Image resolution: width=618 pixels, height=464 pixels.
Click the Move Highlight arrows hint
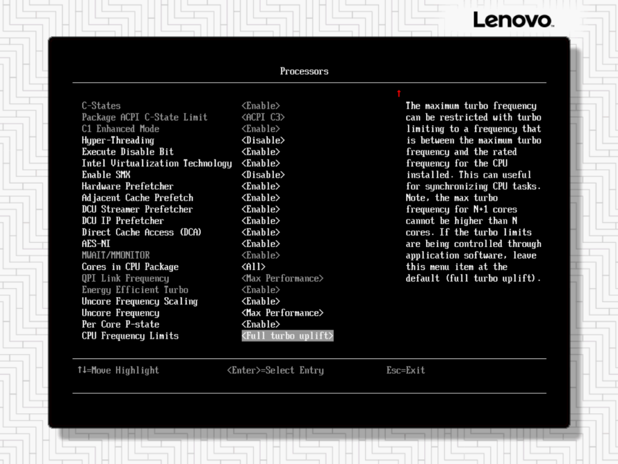pyautogui.click(x=118, y=370)
